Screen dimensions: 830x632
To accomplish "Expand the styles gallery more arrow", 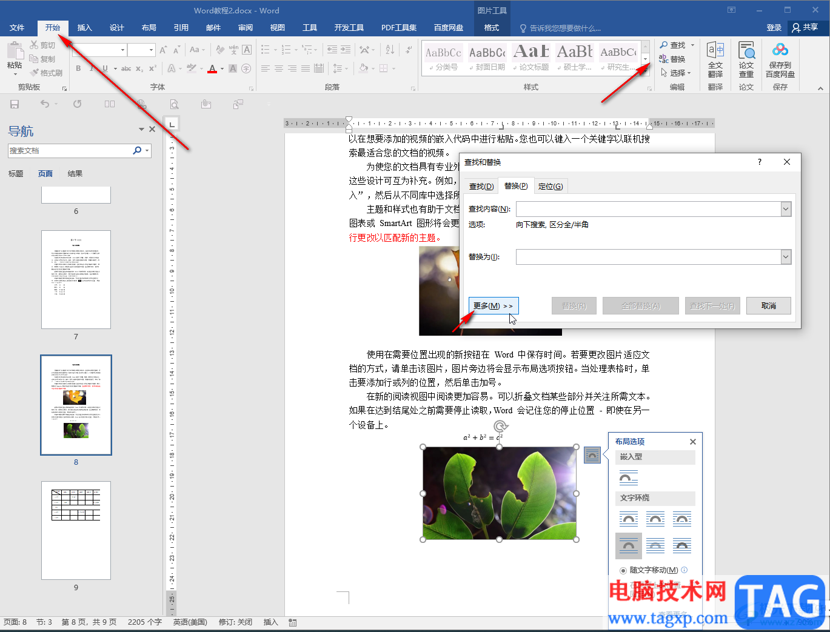I will tap(645, 70).
